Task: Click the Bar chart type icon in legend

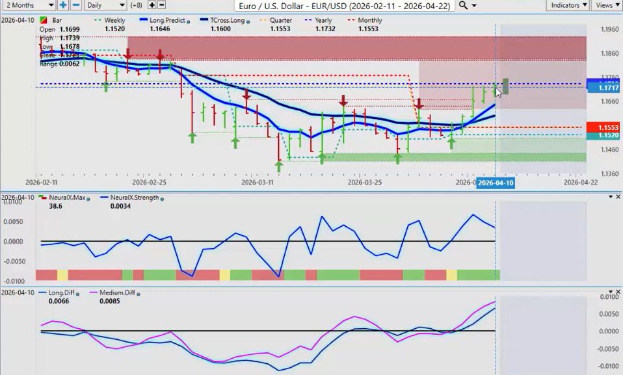Action: point(43,21)
